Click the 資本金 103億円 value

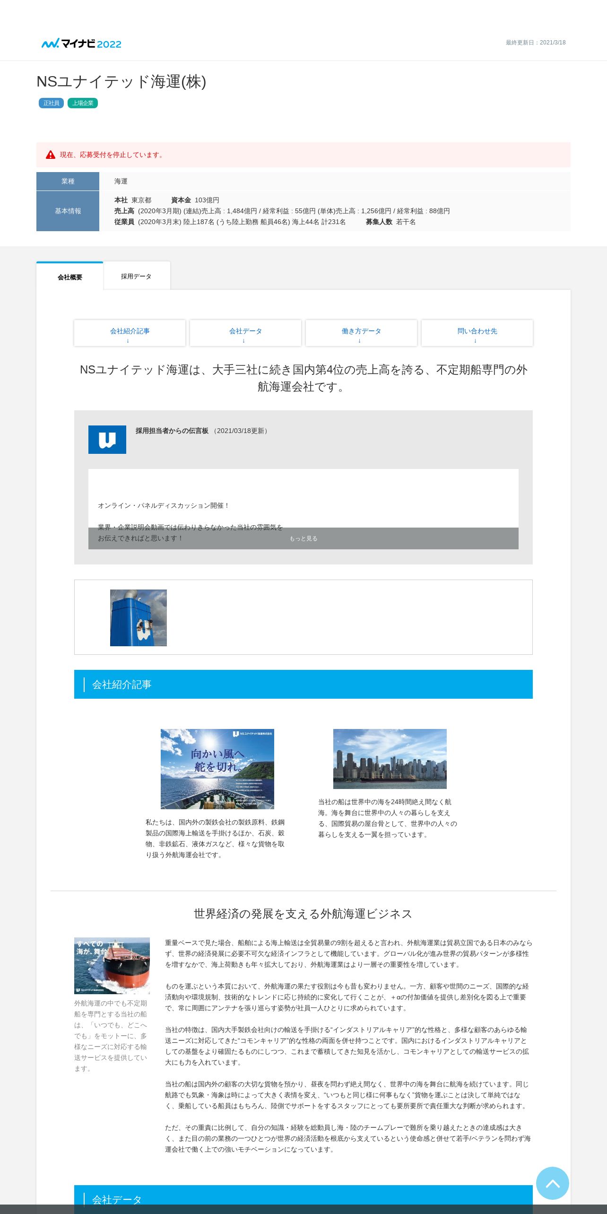point(195,200)
